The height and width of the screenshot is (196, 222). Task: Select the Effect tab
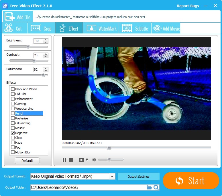pos(69,28)
